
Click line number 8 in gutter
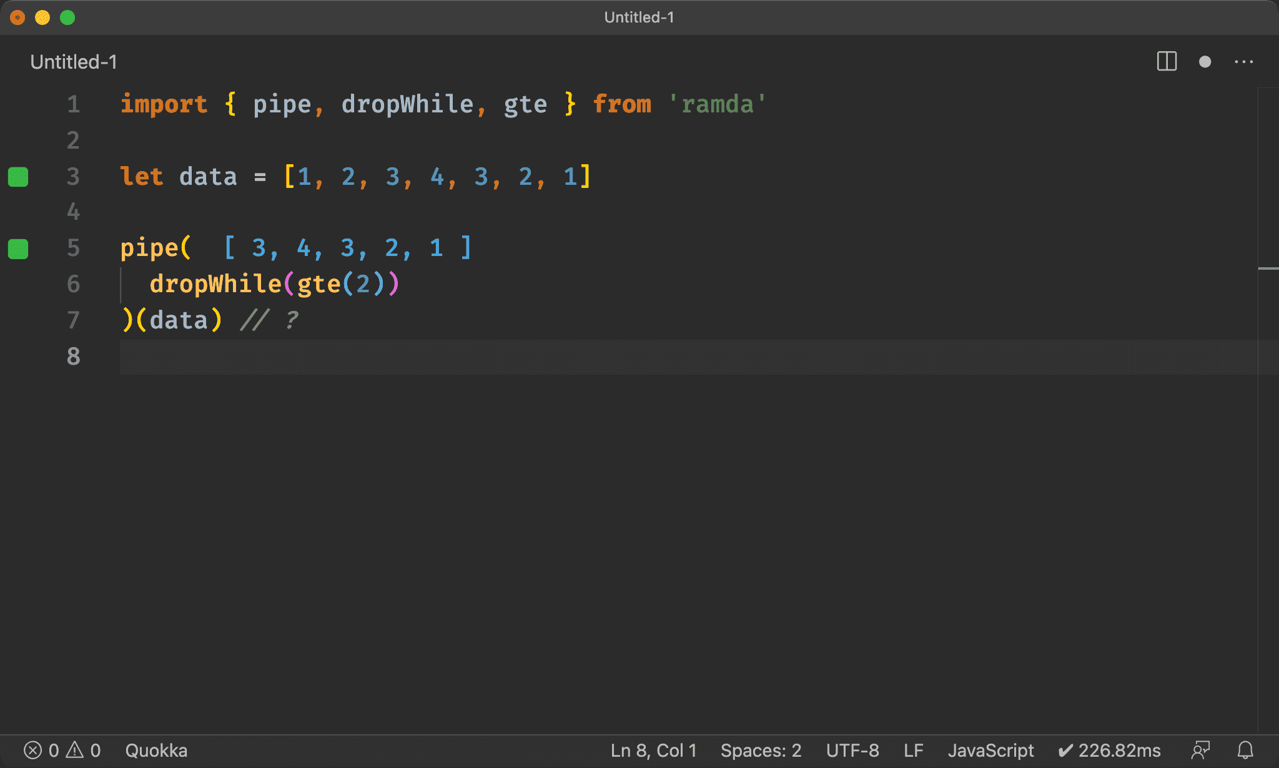pyautogui.click(x=73, y=357)
